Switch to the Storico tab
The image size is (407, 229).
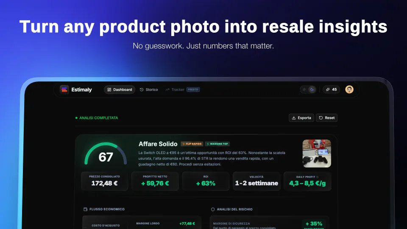149,89
